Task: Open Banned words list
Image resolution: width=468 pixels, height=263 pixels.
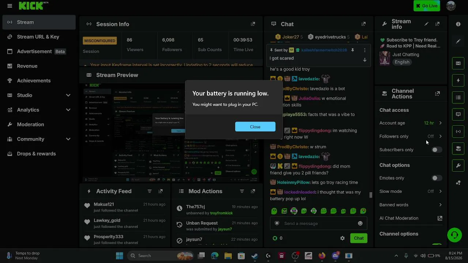Action: click(411, 205)
